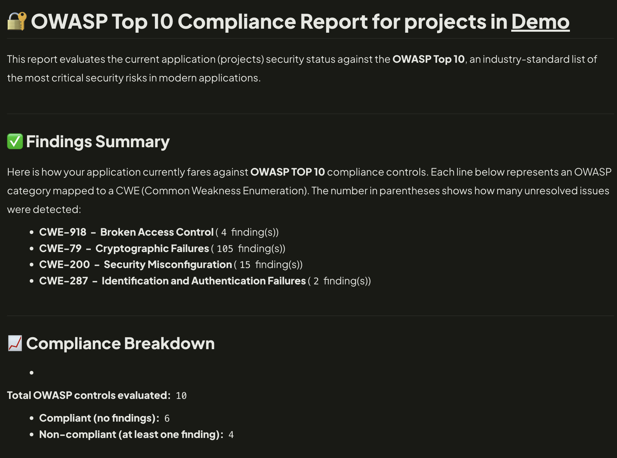Image resolution: width=617 pixels, height=458 pixels.
Task: Click the lock and key emoji icon
Action: tap(17, 21)
